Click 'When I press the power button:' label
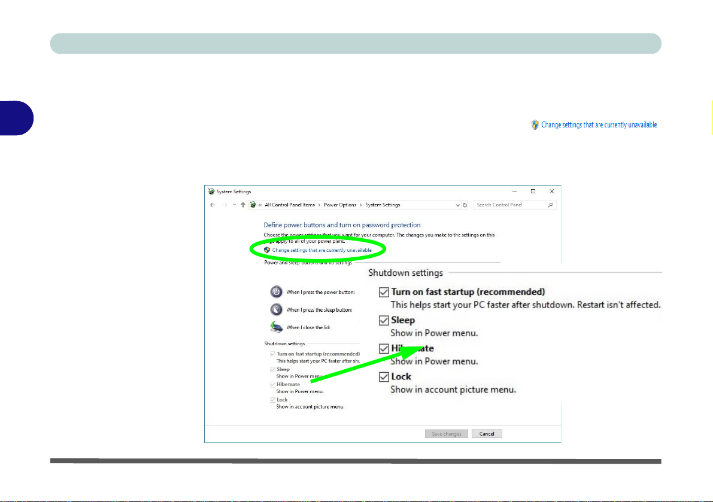The height and width of the screenshot is (502, 713). (x=320, y=292)
